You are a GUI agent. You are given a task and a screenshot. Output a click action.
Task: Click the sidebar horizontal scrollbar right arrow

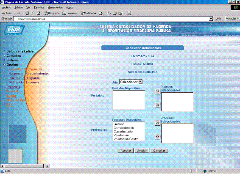pos(47,166)
